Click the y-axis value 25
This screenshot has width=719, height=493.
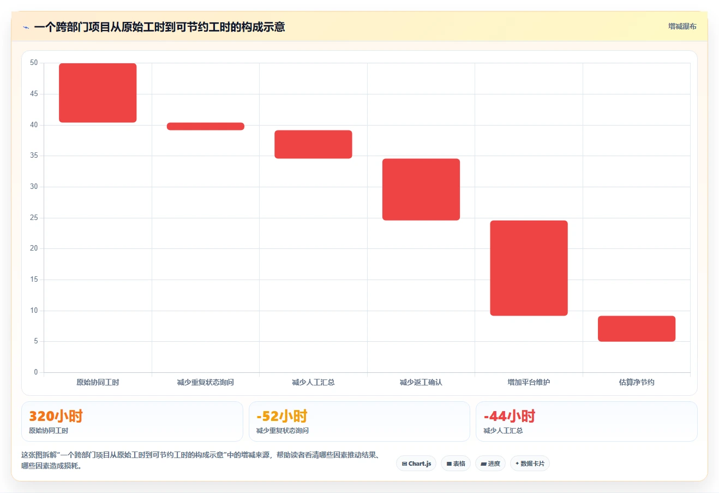[x=34, y=218]
